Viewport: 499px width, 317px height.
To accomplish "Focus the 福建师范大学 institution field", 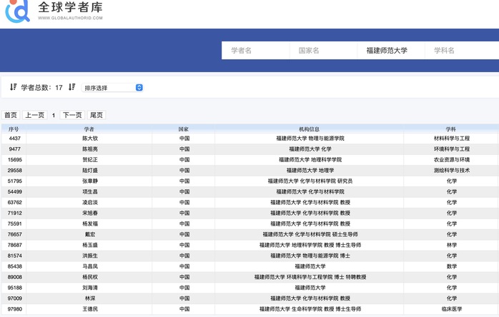I will tap(390, 51).
